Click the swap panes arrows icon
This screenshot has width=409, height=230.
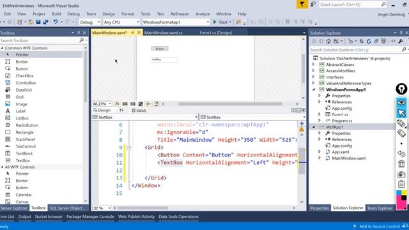(121, 111)
